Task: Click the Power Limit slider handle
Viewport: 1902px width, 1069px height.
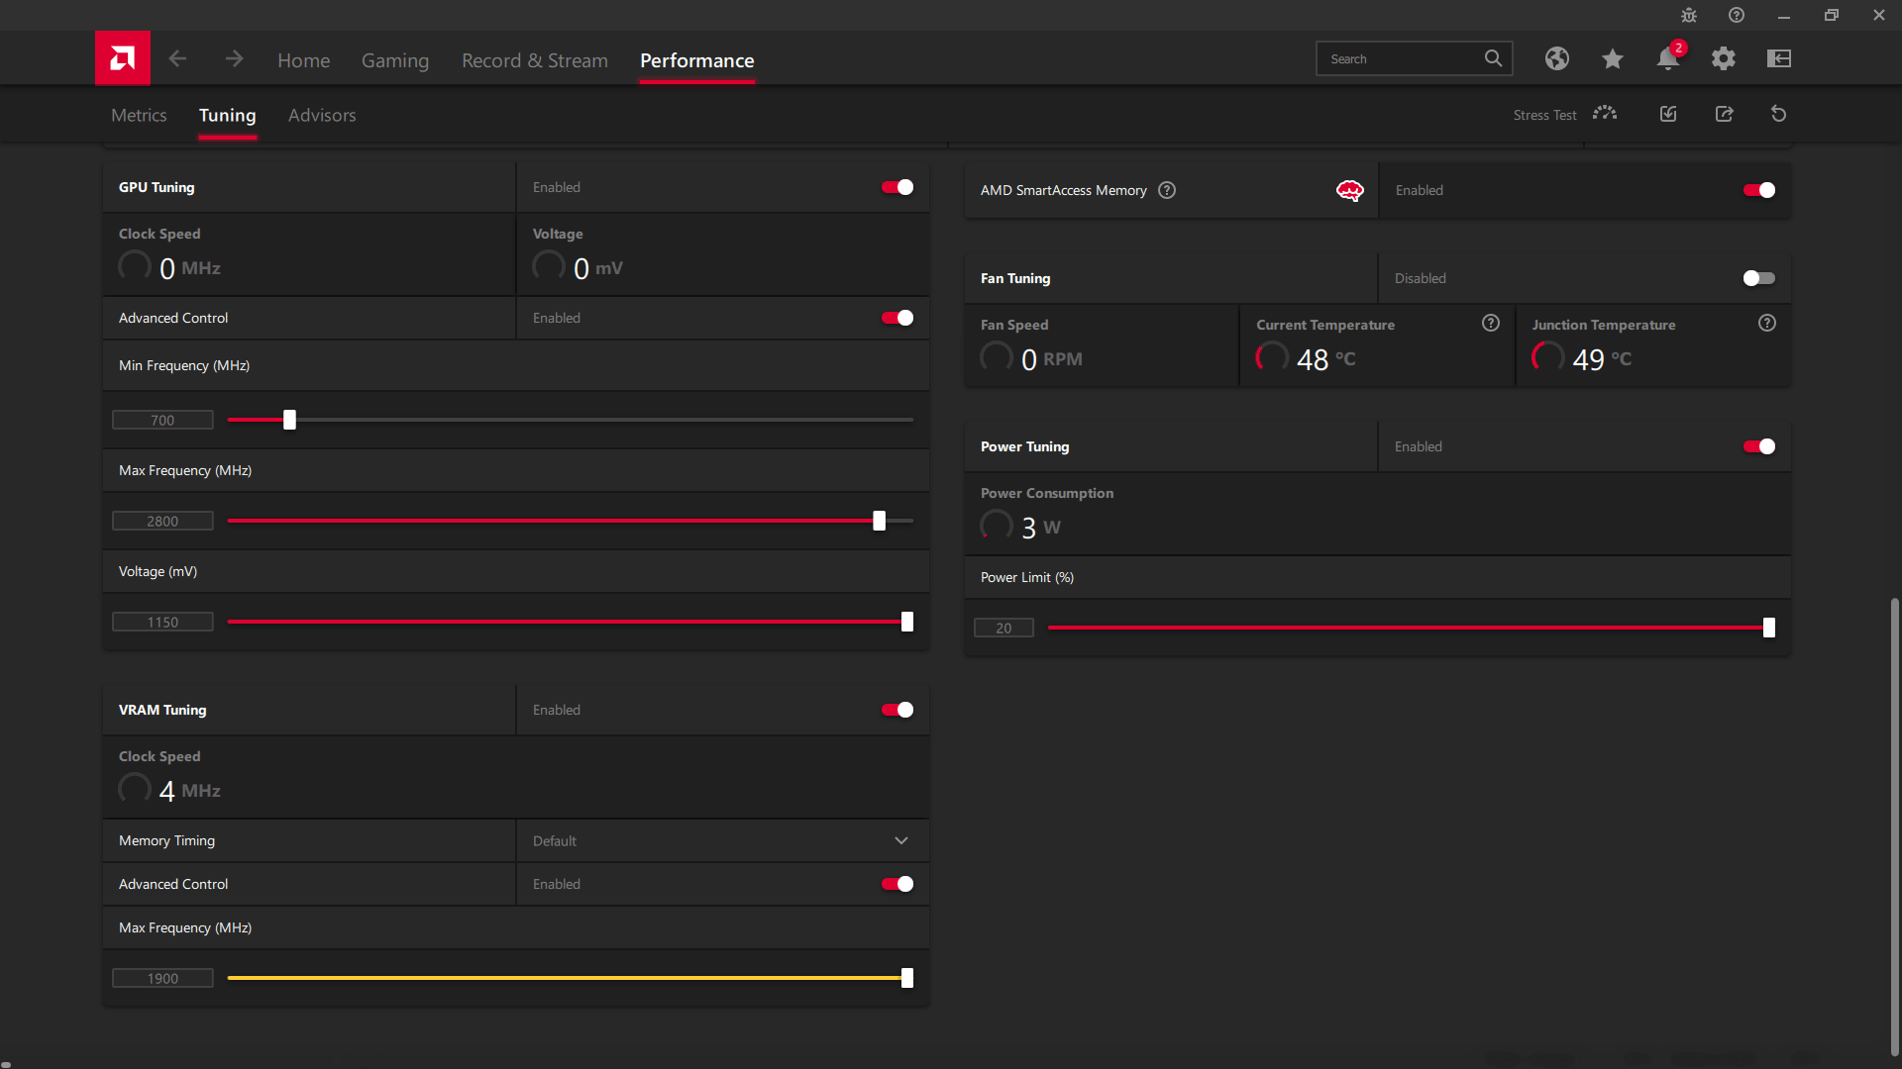Action: pos(1768,628)
